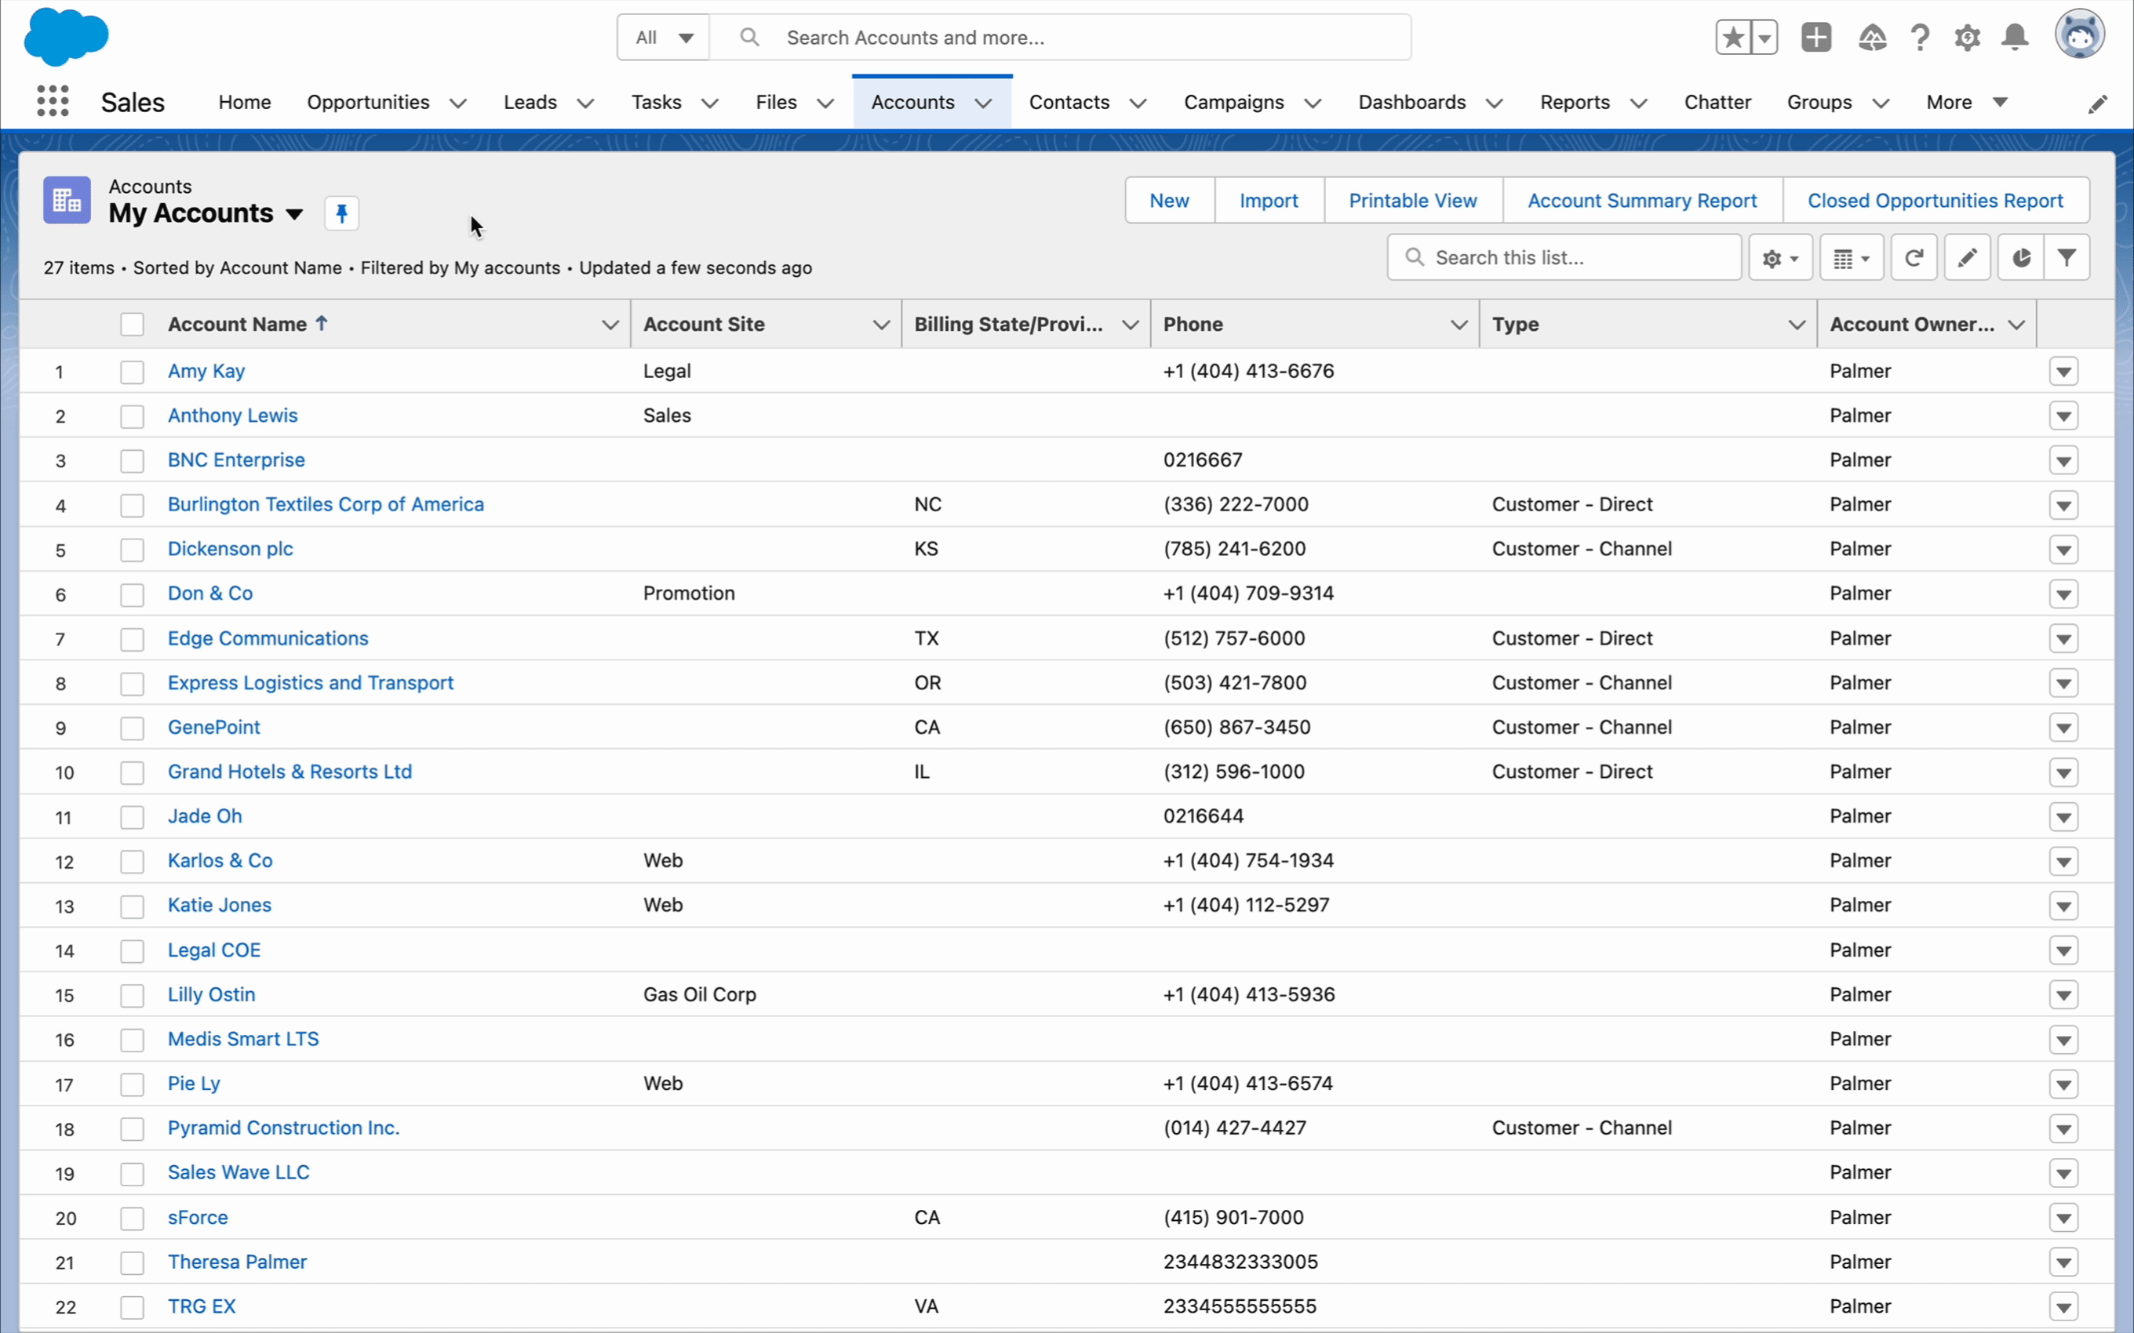Click the inline edit pencil in the list toolbar

click(x=1968, y=257)
